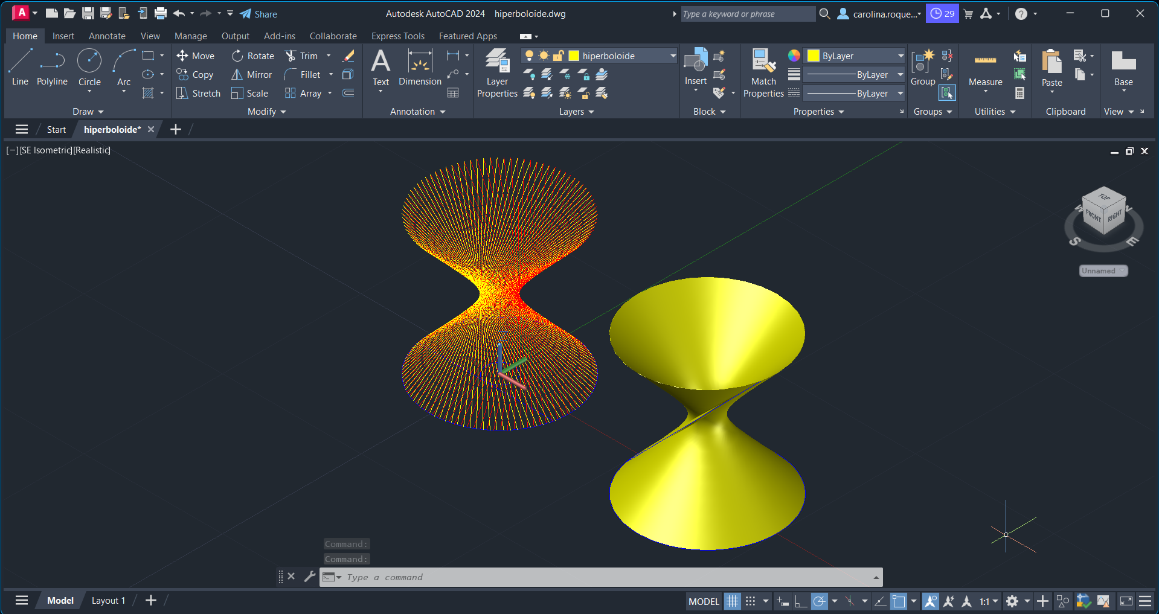Screen dimensions: 1159x614
Task: Click the yellow ByLayer color swatch
Action: point(814,56)
